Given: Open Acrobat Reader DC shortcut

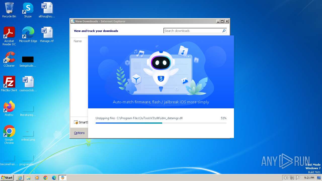Looking at the screenshot, I should [x=9, y=36].
